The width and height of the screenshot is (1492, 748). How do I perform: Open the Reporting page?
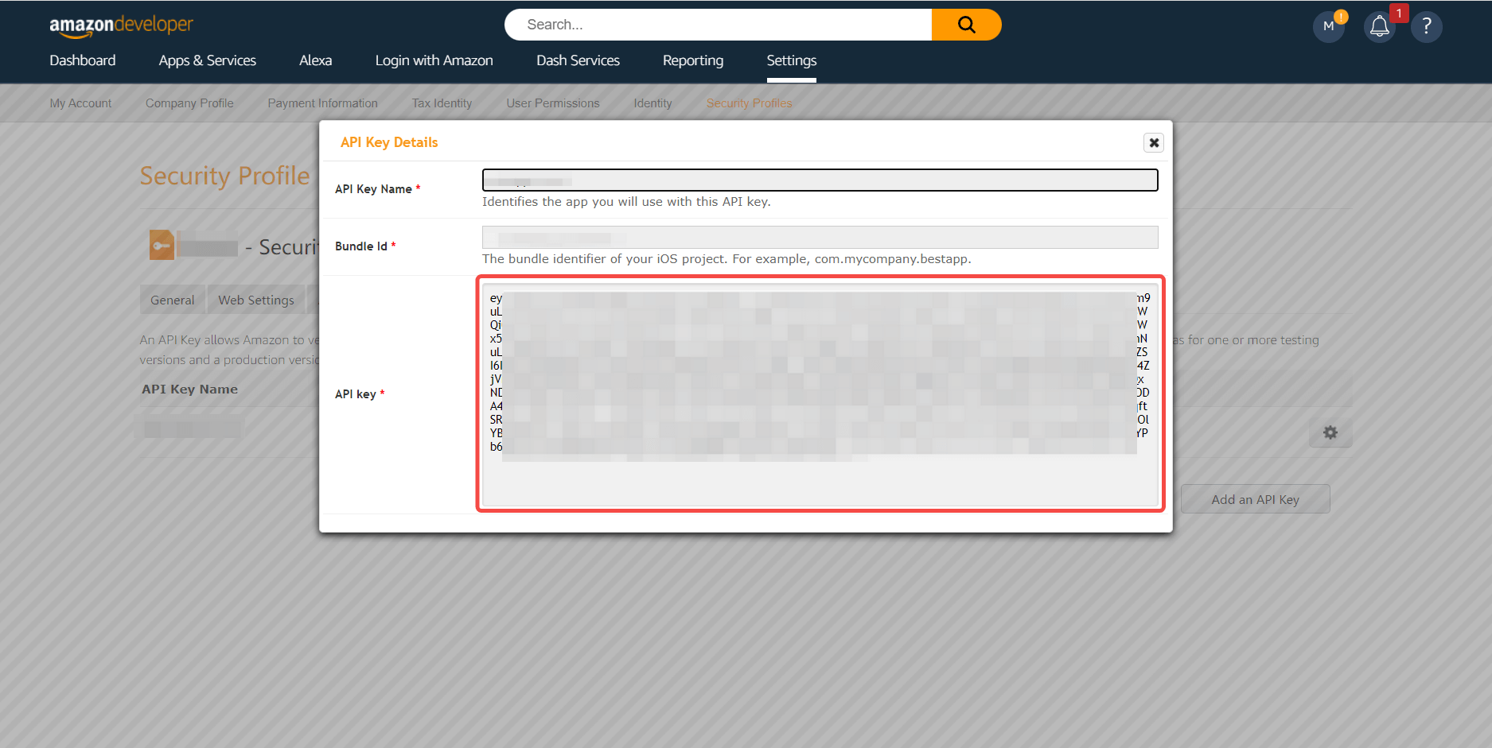692,60
